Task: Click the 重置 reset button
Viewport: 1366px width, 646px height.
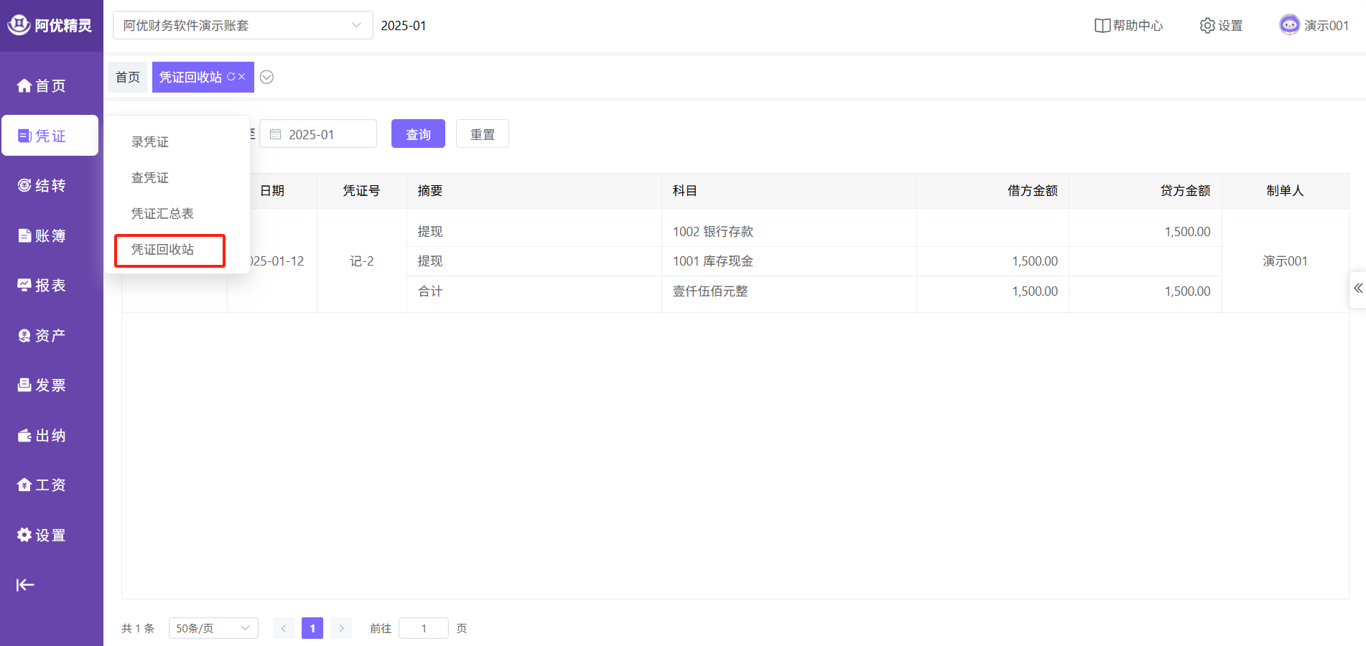Action: pyautogui.click(x=482, y=134)
